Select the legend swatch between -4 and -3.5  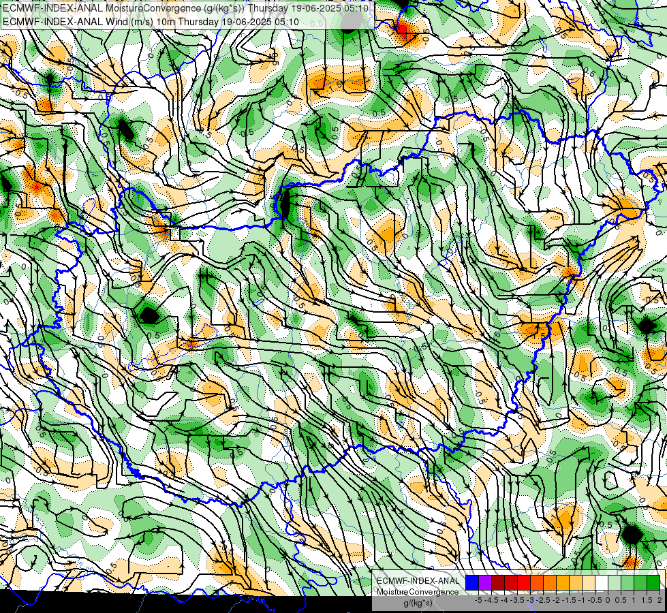pyautogui.click(x=511, y=583)
